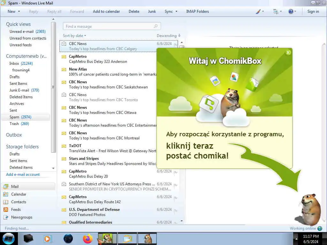This screenshot has width=327, height=245.
Task: Flag the DOD Featured Photos message
Action: click(x=175, y=211)
